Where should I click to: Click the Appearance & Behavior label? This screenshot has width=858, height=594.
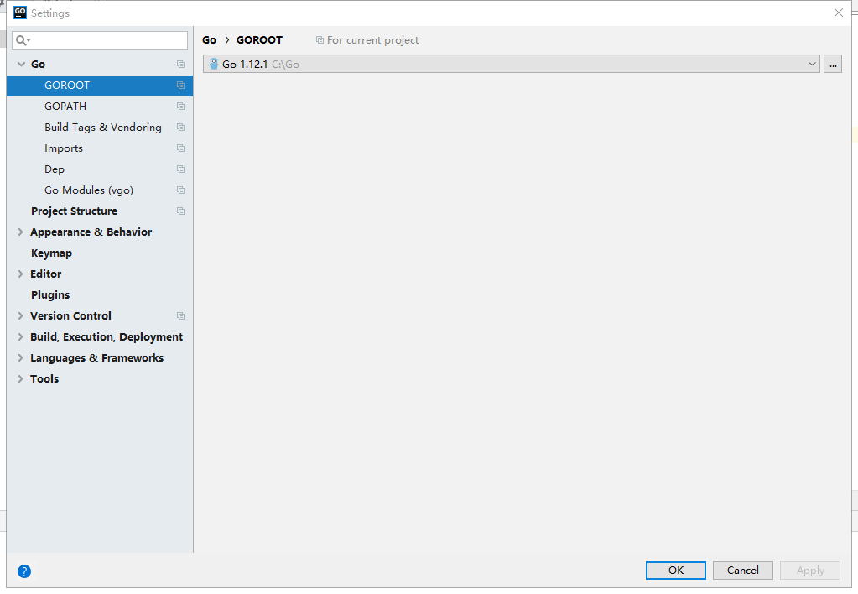pyautogui.click(x=91, y=232)
